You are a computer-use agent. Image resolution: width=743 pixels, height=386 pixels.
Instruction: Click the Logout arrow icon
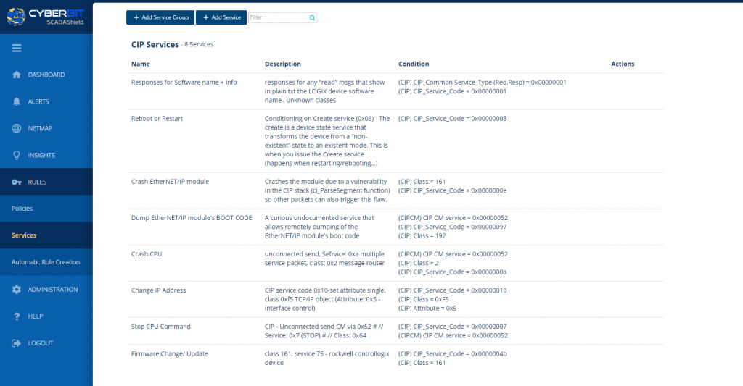point(17,343)
